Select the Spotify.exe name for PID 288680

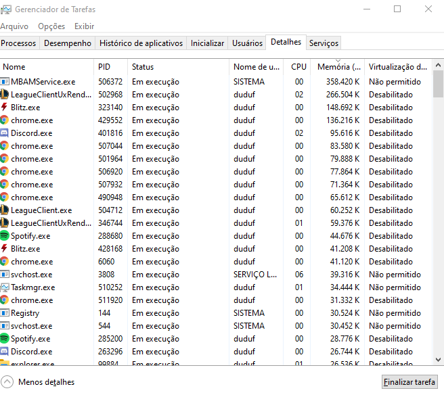pos(30,236)
